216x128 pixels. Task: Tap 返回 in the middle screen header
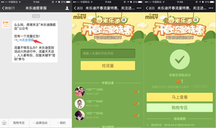(x=78, y=8)
